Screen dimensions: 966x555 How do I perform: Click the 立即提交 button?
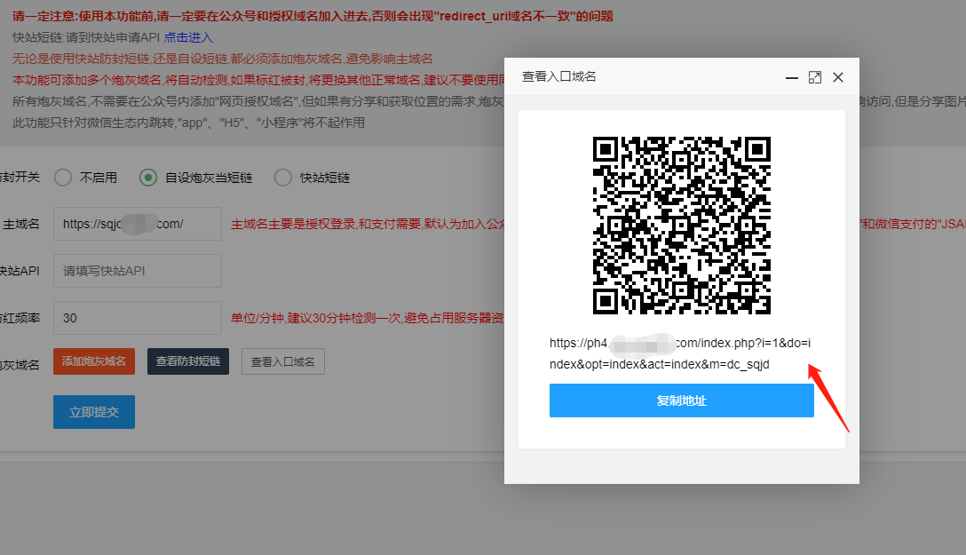[93, 412]
